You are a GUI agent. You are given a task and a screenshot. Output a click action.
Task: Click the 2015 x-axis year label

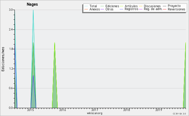[x=31, y=110]
